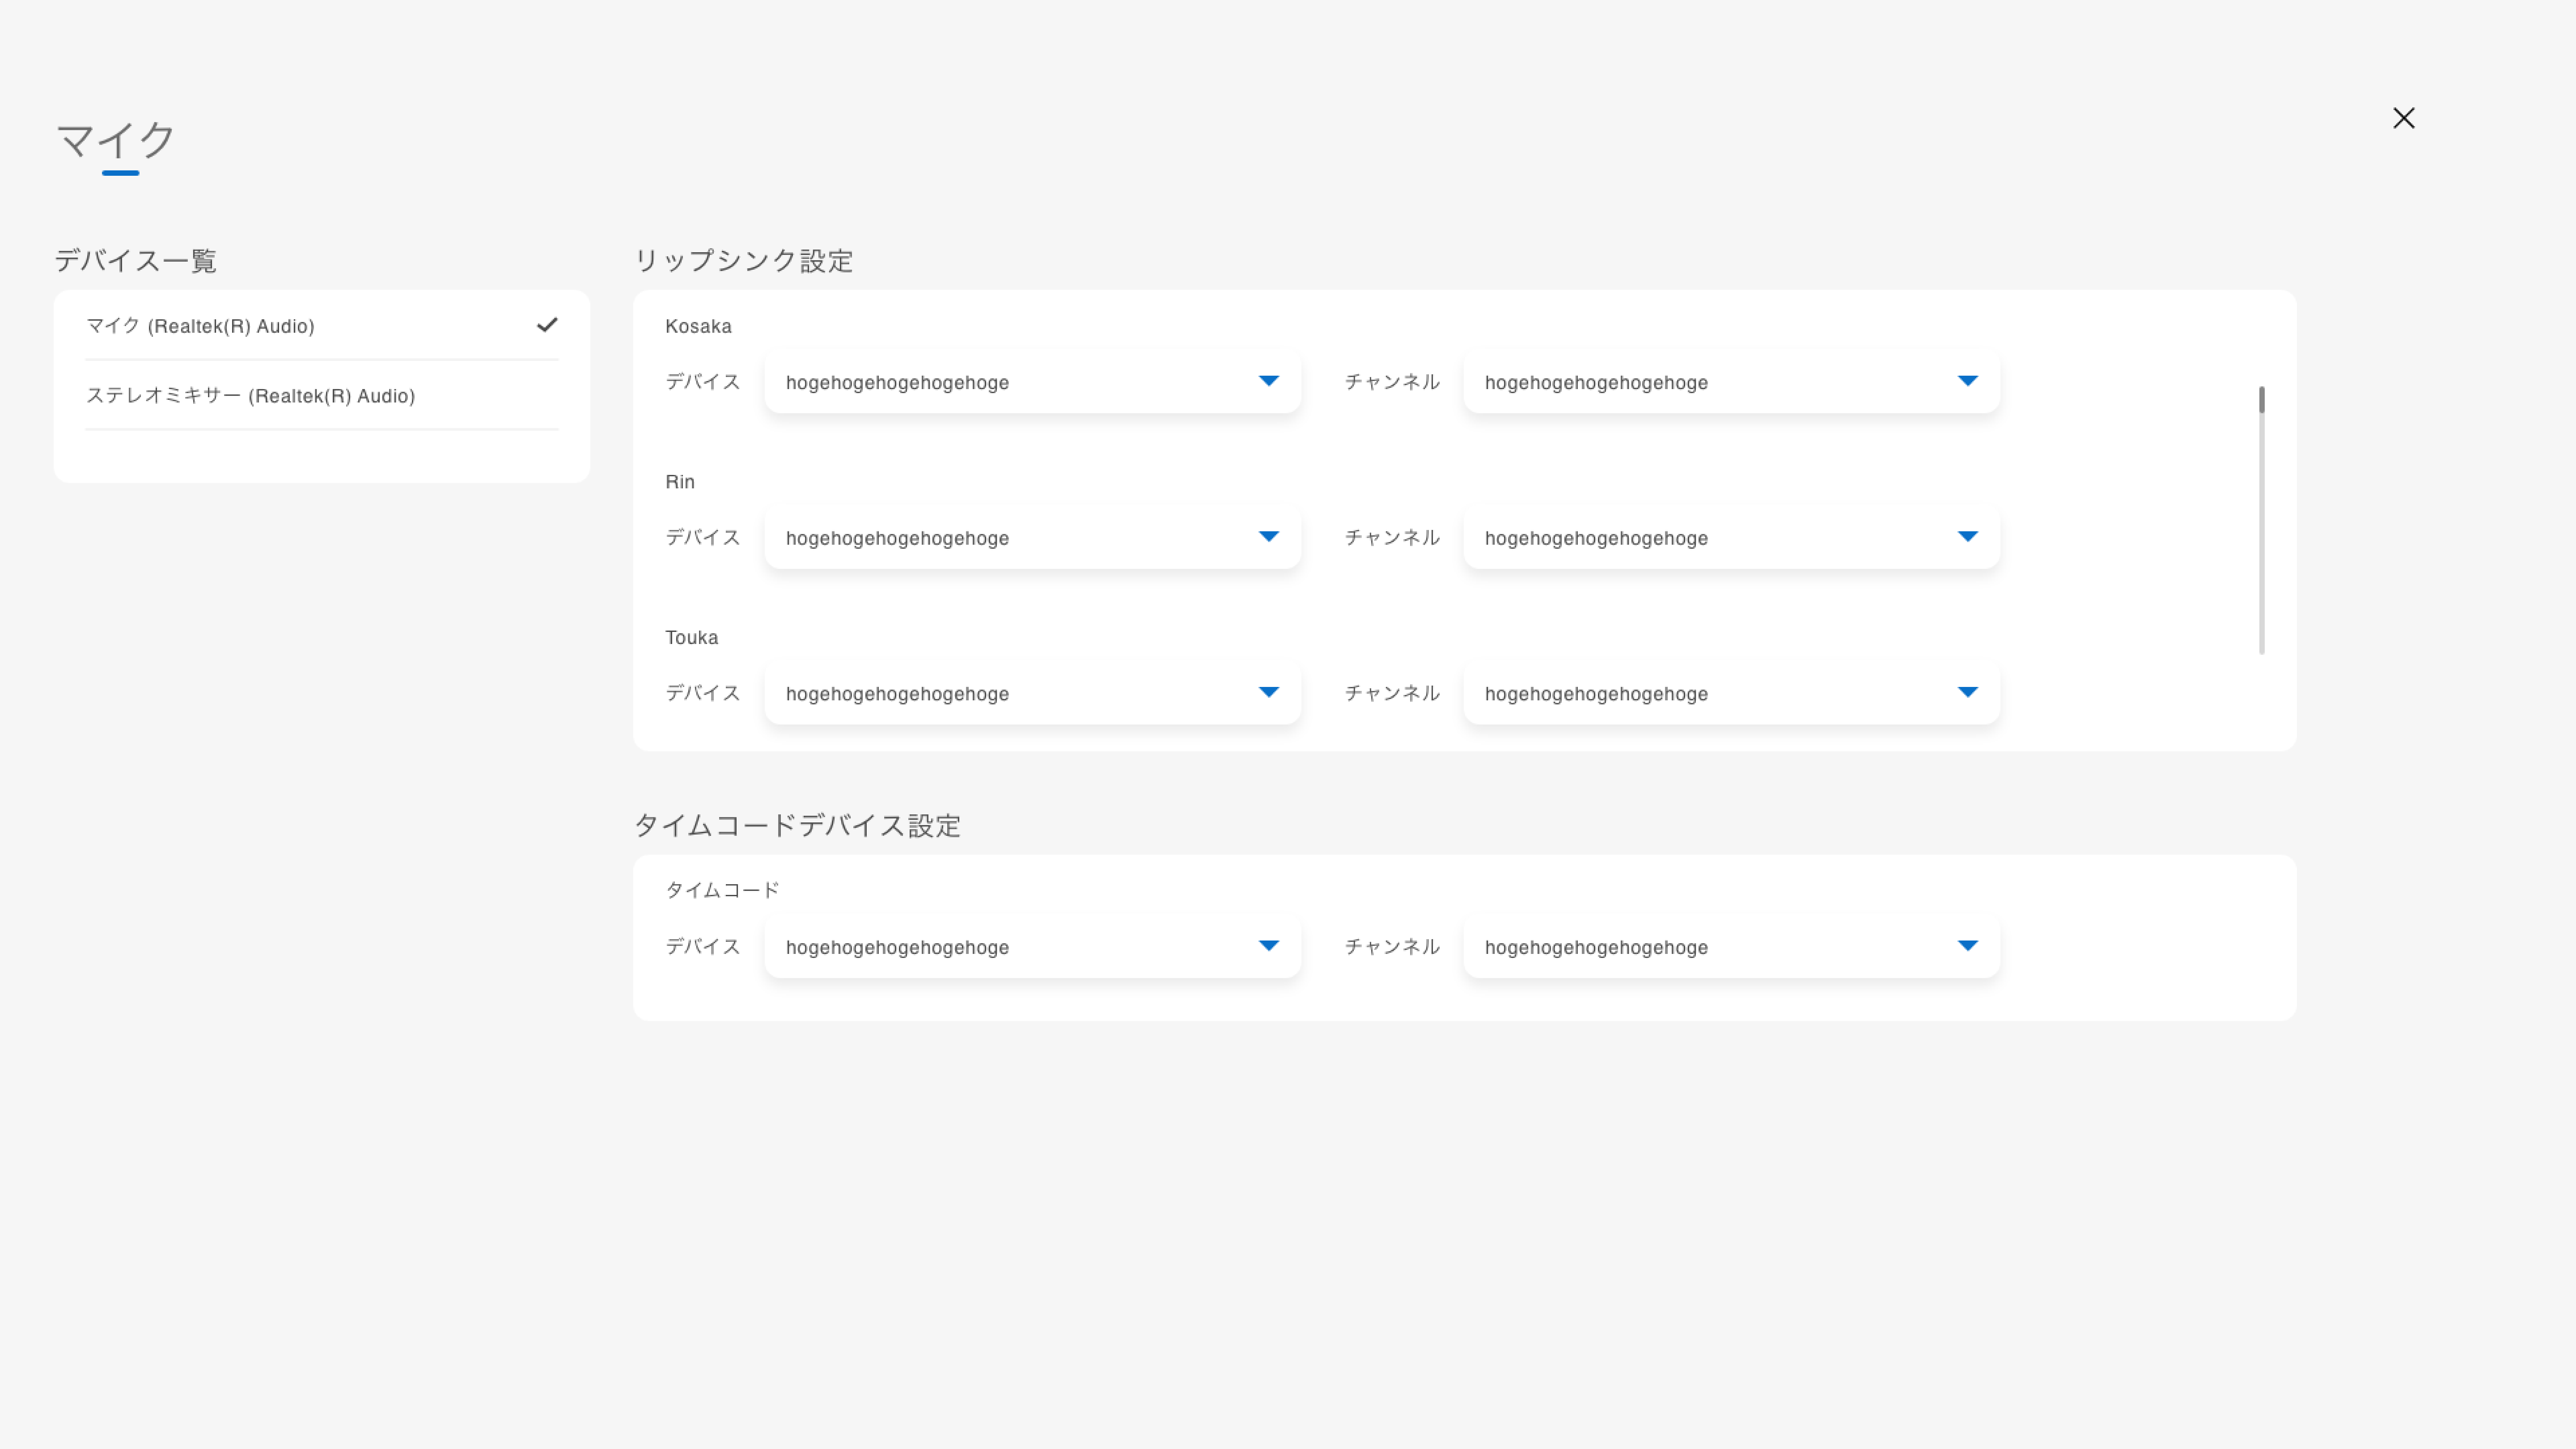Image resolution: width=2576 pixels, height=1449 pixels.
Task: Click the checkmark next to マイク device
Action: [546, 325]
